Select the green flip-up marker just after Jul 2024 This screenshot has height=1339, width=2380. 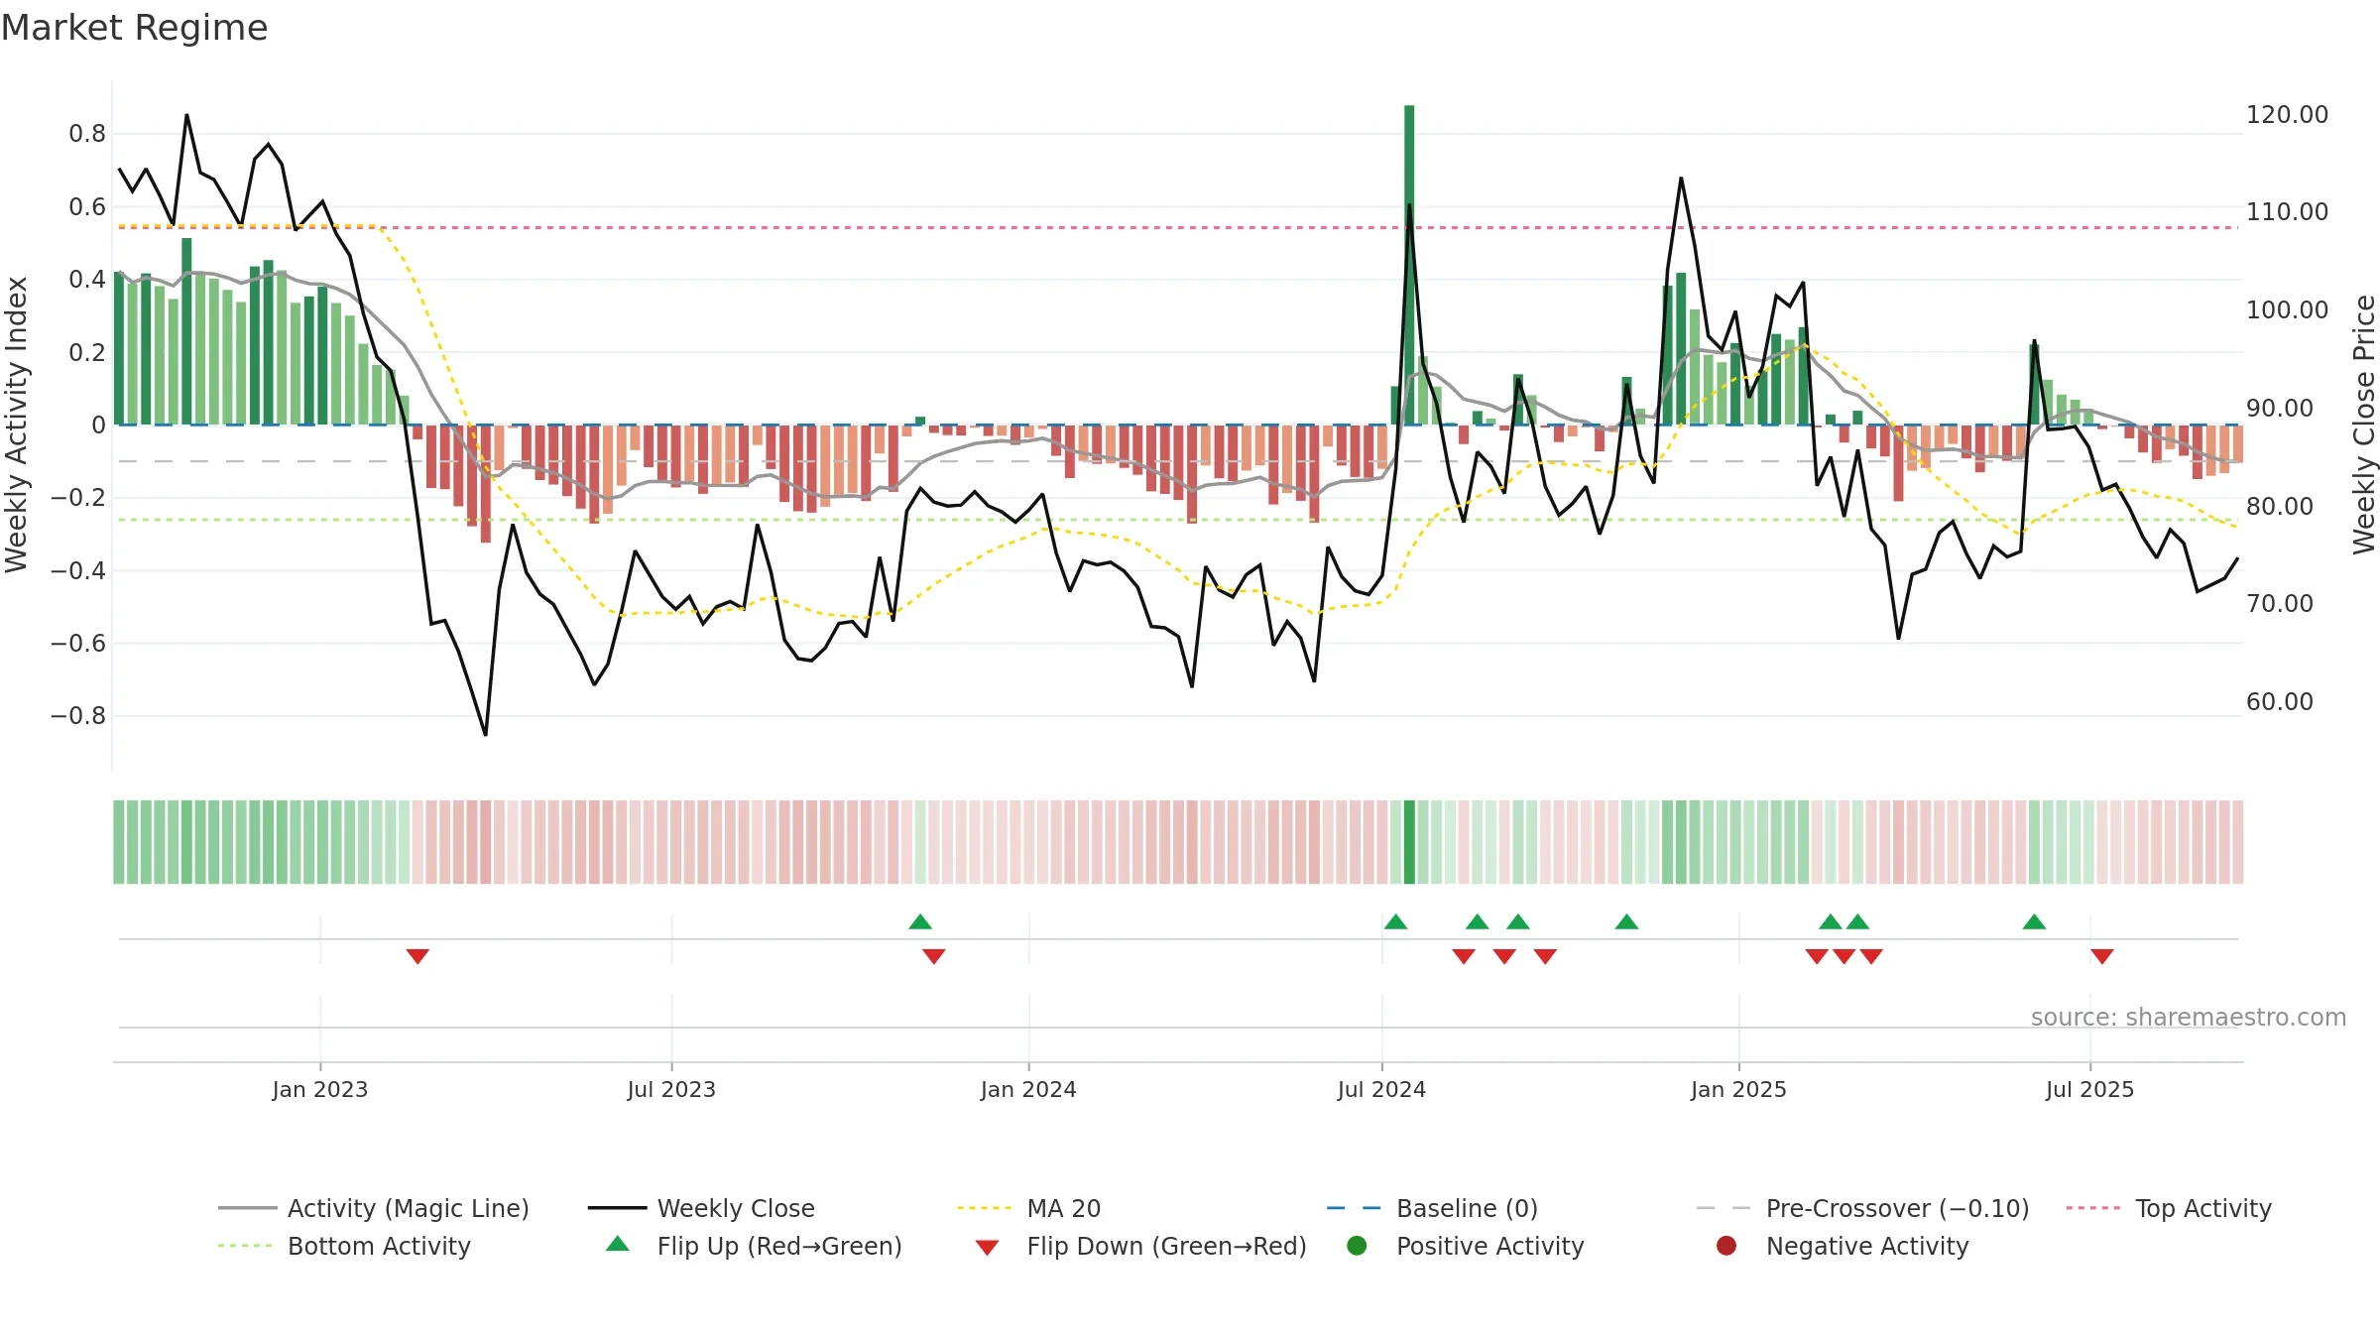click(1395, 921)
